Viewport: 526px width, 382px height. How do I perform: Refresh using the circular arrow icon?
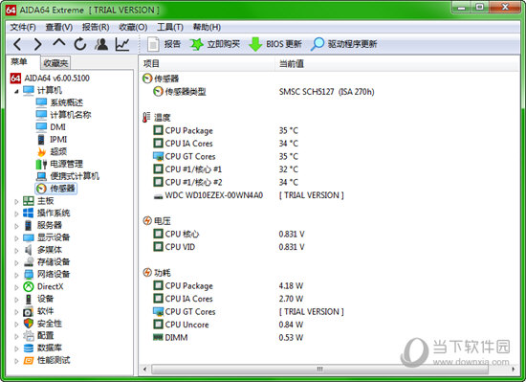tap(80, 44)
